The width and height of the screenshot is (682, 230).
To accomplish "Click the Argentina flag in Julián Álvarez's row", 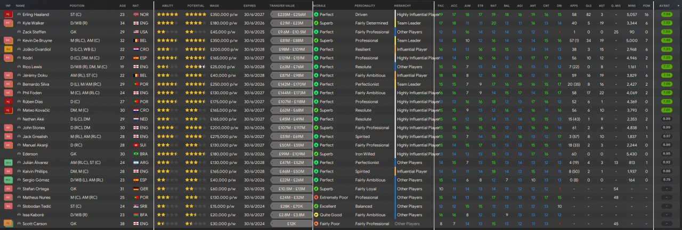I will [x=136, y=162].
